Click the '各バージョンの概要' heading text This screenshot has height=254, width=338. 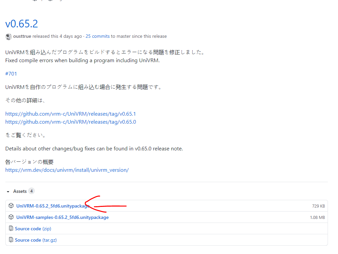[29, 162]
